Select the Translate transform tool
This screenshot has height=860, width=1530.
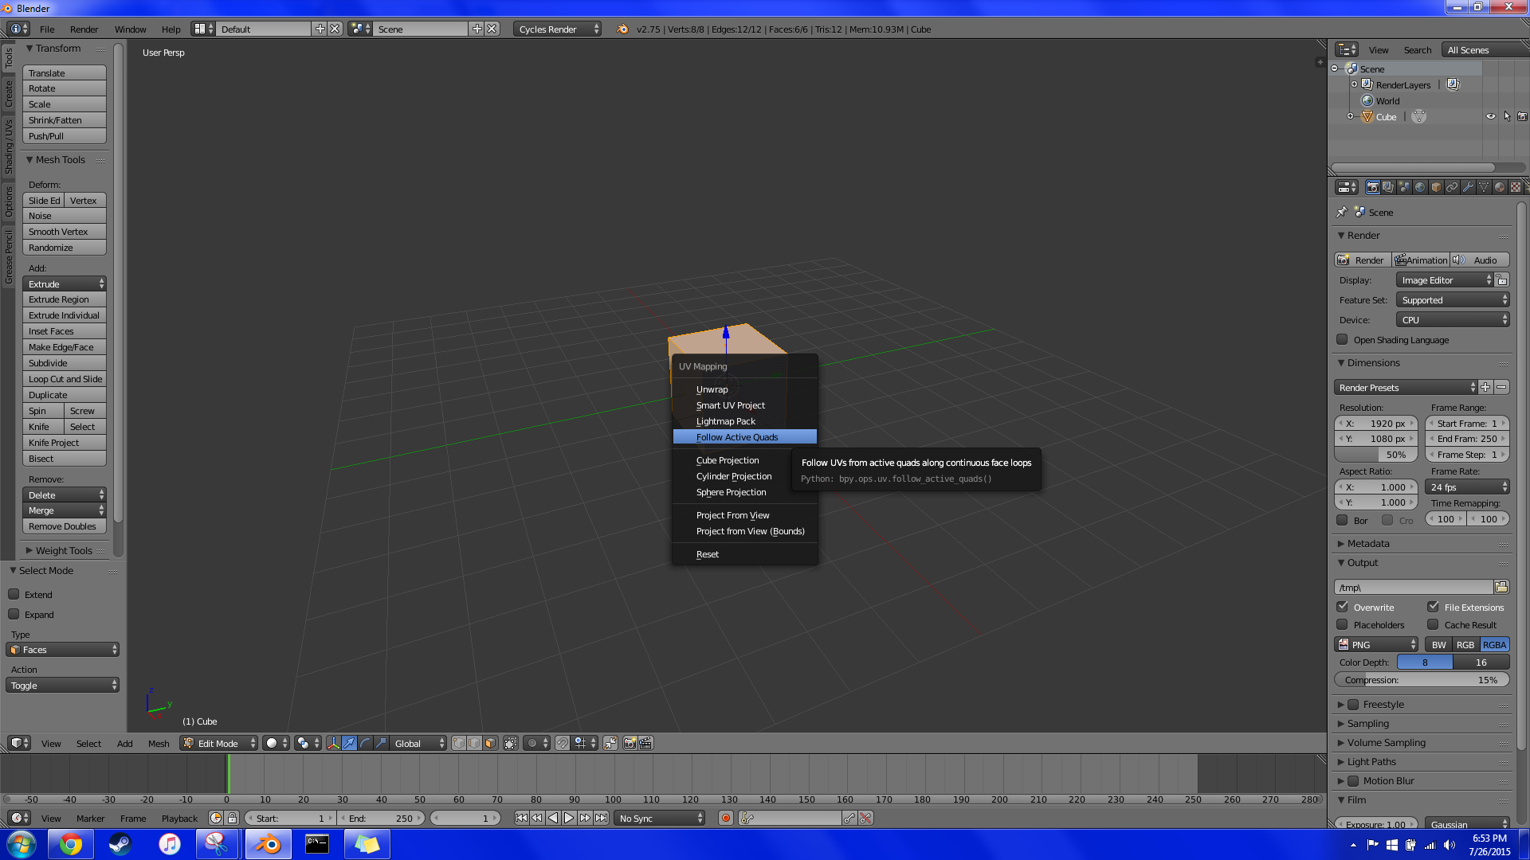(65, 72)
